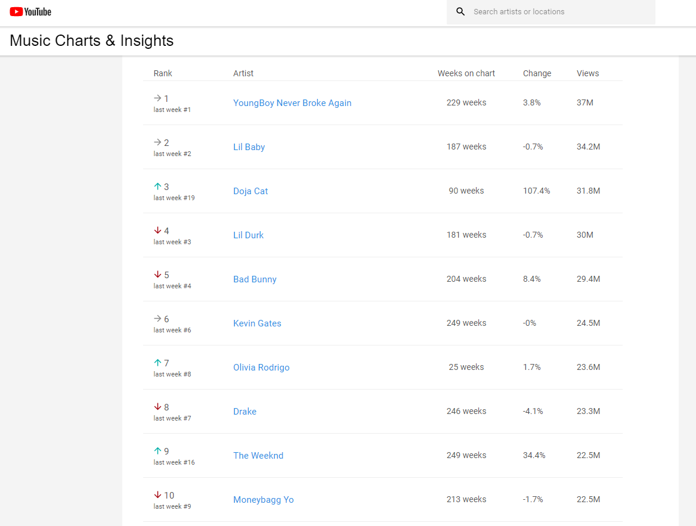This screenshot has width=696, height=526.
Task: Click the '187 weeks' cell
Action: click(x=466, y=147)
